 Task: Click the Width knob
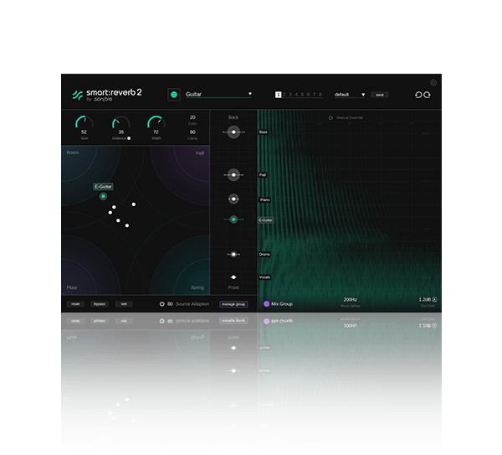click(x=156, y=123)
